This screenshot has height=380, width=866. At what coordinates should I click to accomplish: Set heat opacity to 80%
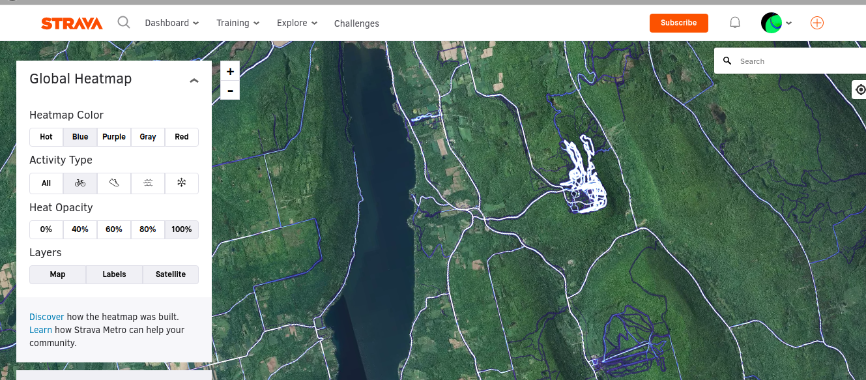tap(148, 229)
